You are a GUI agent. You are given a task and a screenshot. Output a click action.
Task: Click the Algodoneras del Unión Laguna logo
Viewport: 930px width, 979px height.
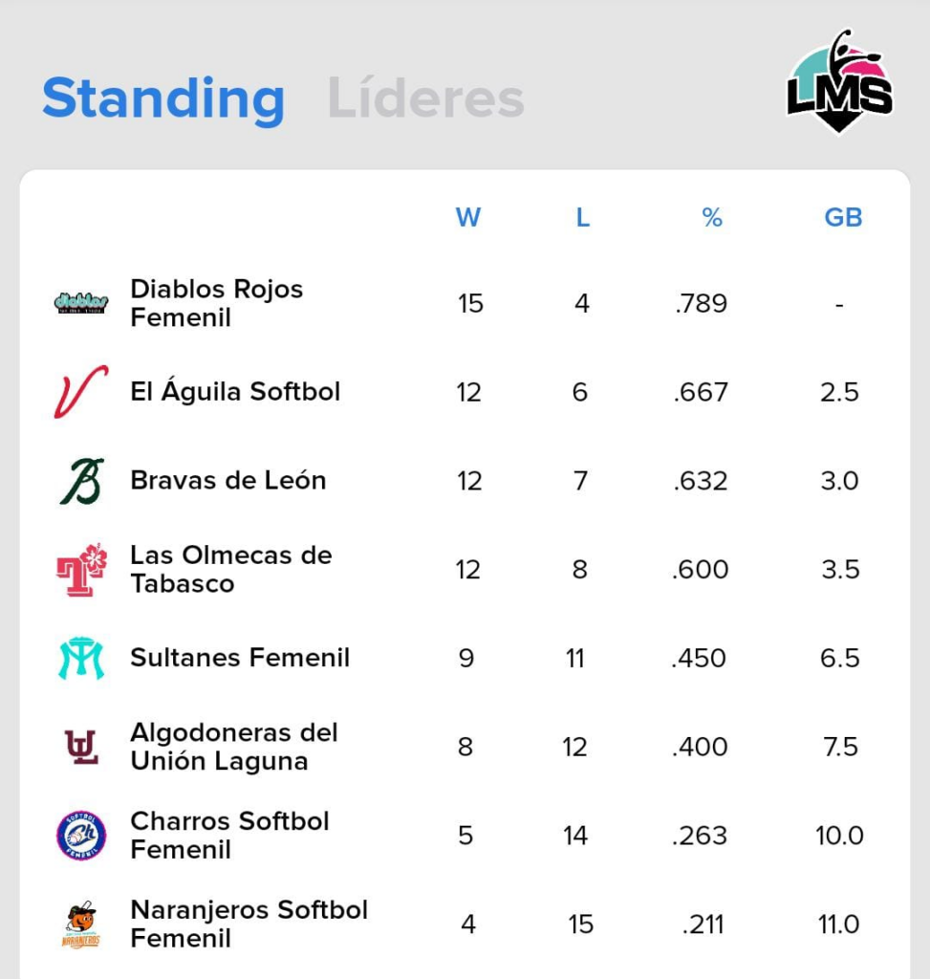click(81, 747)
